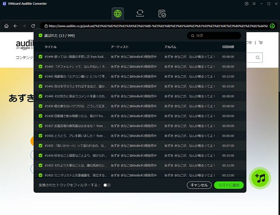280x215 pixels.
Task: Open the user account icon
Action: click(246, 3)
